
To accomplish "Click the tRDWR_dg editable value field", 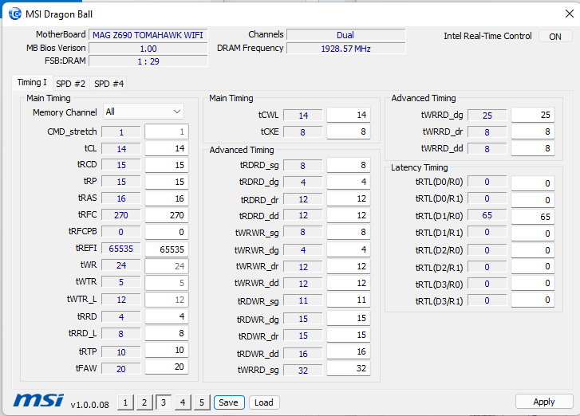I will click(x=349, y=318).
